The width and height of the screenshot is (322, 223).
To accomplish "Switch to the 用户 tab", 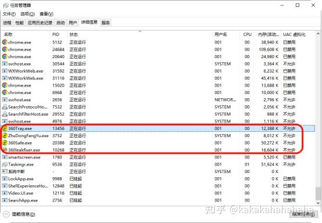I will coord(73,23).
